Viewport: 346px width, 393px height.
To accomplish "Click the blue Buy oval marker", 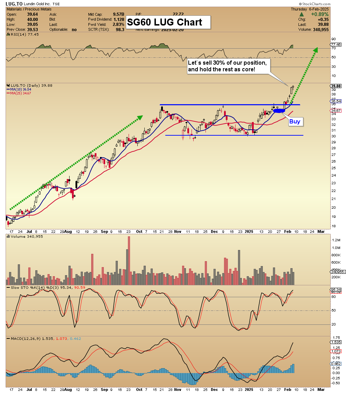I will coord(279,110).
